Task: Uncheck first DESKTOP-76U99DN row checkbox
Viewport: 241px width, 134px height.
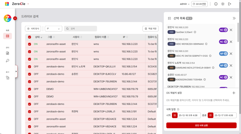Action: coord(30,82)
